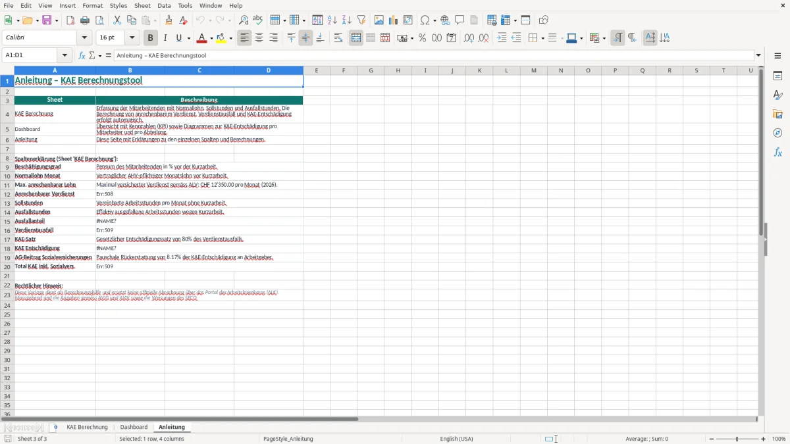The image size is (790, 444).
Task: Remove a decimal place
Action: (484, 38)
